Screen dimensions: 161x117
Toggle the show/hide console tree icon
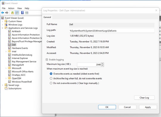coord(17,13)
